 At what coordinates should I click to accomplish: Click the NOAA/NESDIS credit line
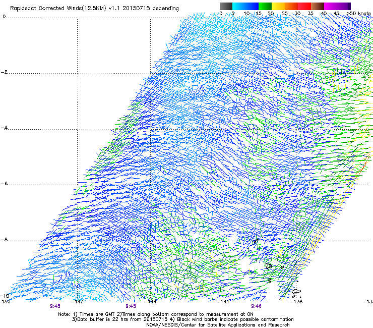pyautogui.click(x=218, y=325)
